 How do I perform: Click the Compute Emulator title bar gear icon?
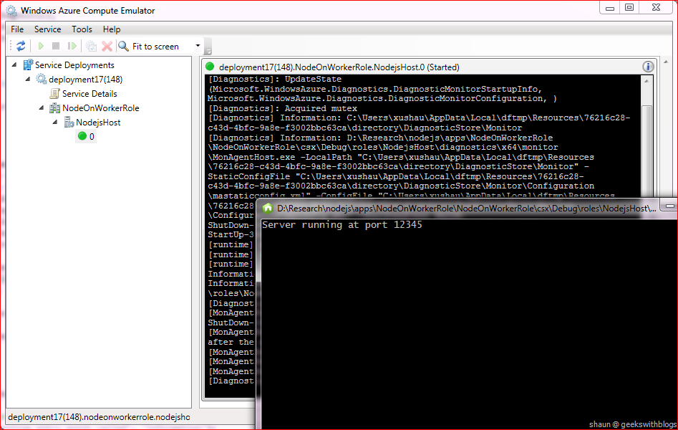tap(11, 11)
